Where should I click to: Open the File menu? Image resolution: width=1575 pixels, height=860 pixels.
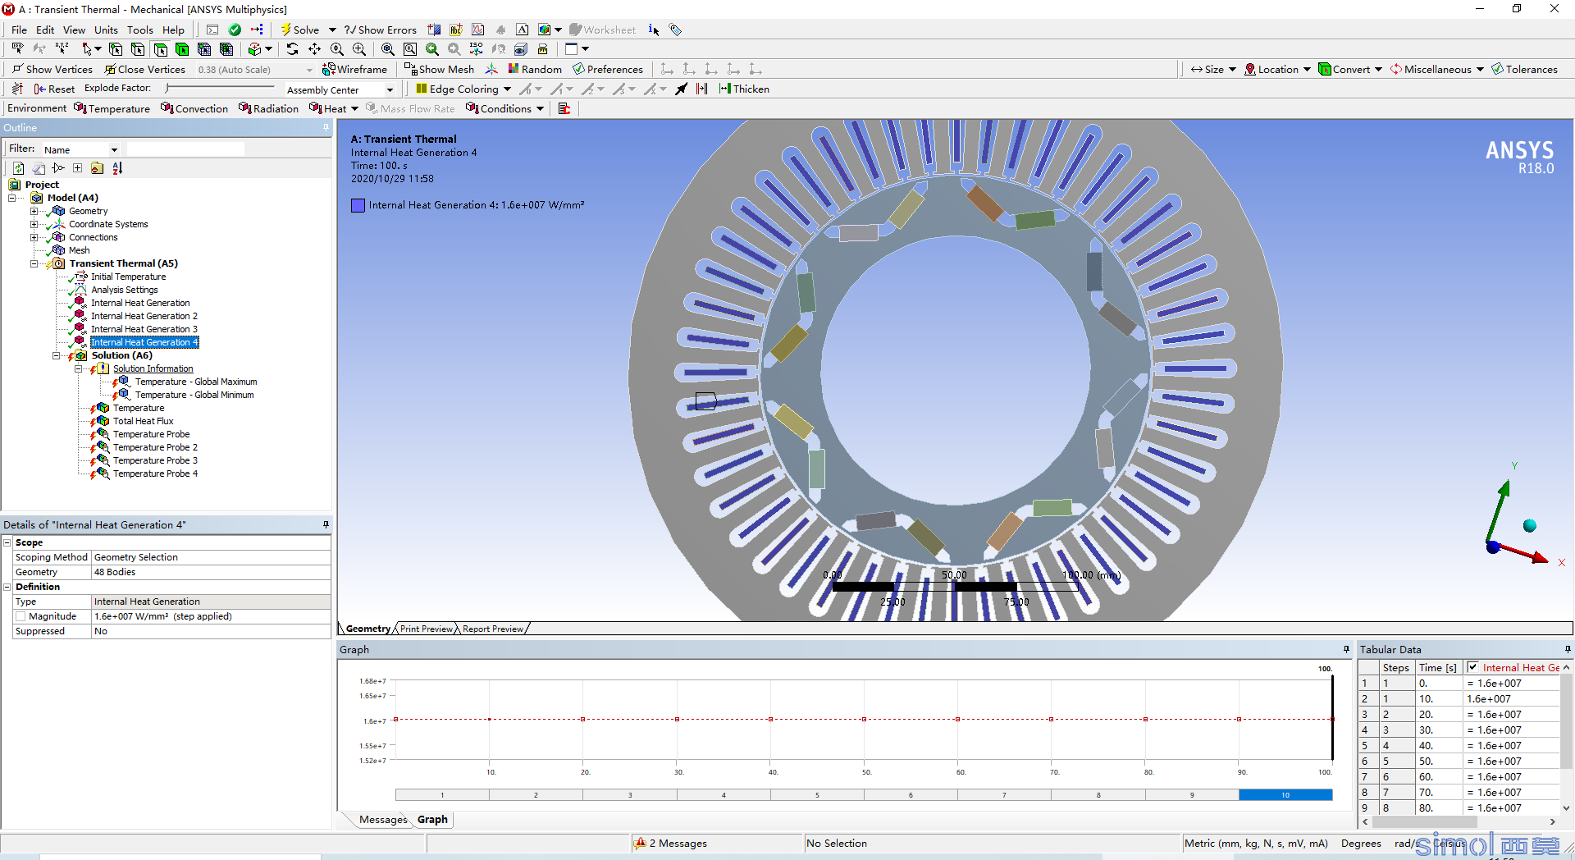(19, 30)
